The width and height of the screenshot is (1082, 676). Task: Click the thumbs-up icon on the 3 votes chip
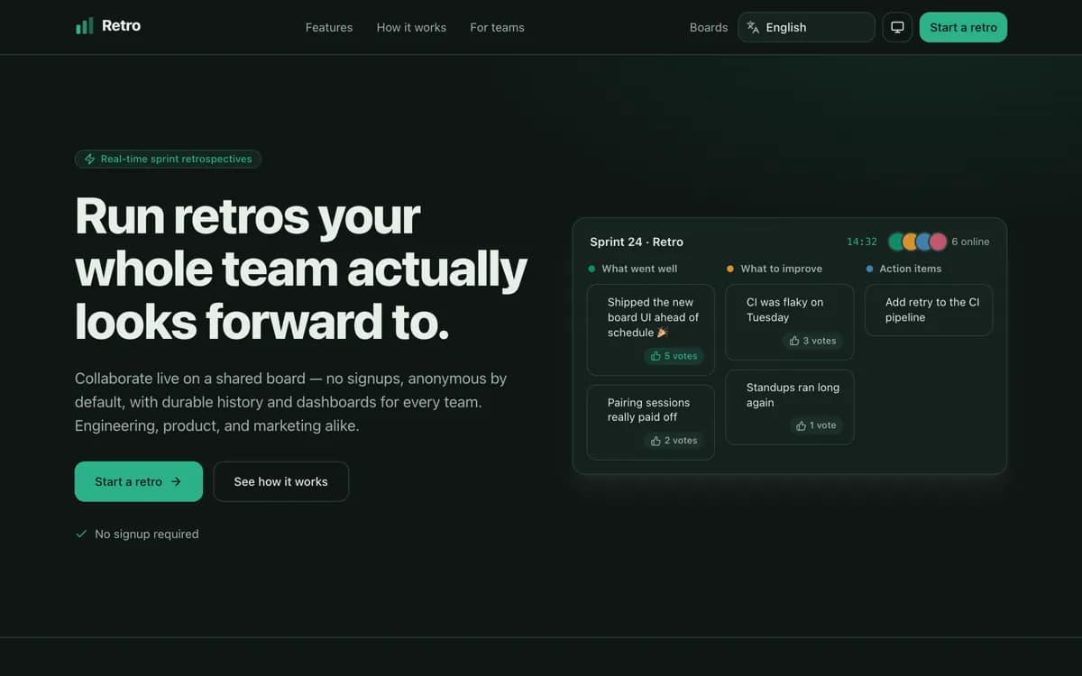[794, 341]
